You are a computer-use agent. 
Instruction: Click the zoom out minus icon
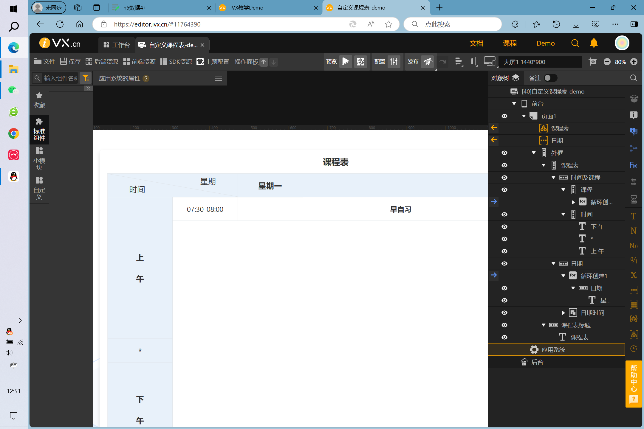coord(607,62)
